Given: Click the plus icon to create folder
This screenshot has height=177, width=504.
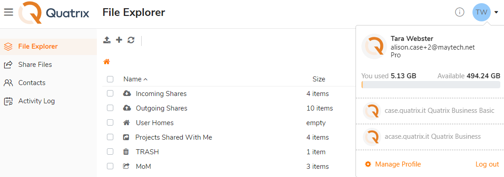Looking at the screenshot, I should pyautogui.click(x=119, y=40).
